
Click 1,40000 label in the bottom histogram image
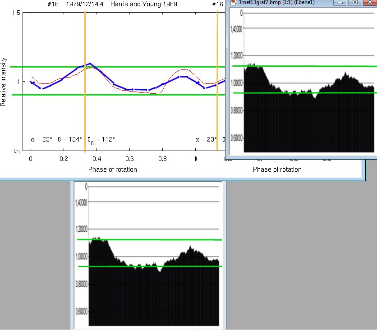point(81,203)
